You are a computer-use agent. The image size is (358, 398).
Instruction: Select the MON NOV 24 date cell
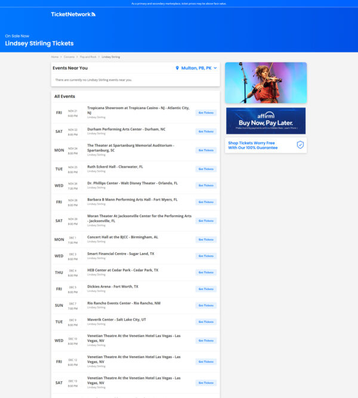(66, 150)
